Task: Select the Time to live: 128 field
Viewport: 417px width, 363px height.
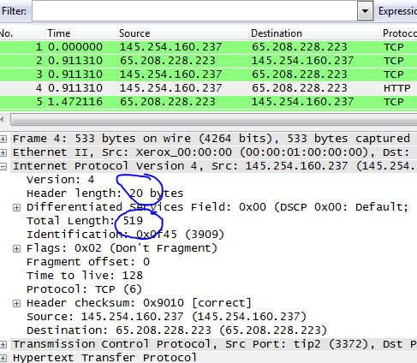Action: coord(85,276)
